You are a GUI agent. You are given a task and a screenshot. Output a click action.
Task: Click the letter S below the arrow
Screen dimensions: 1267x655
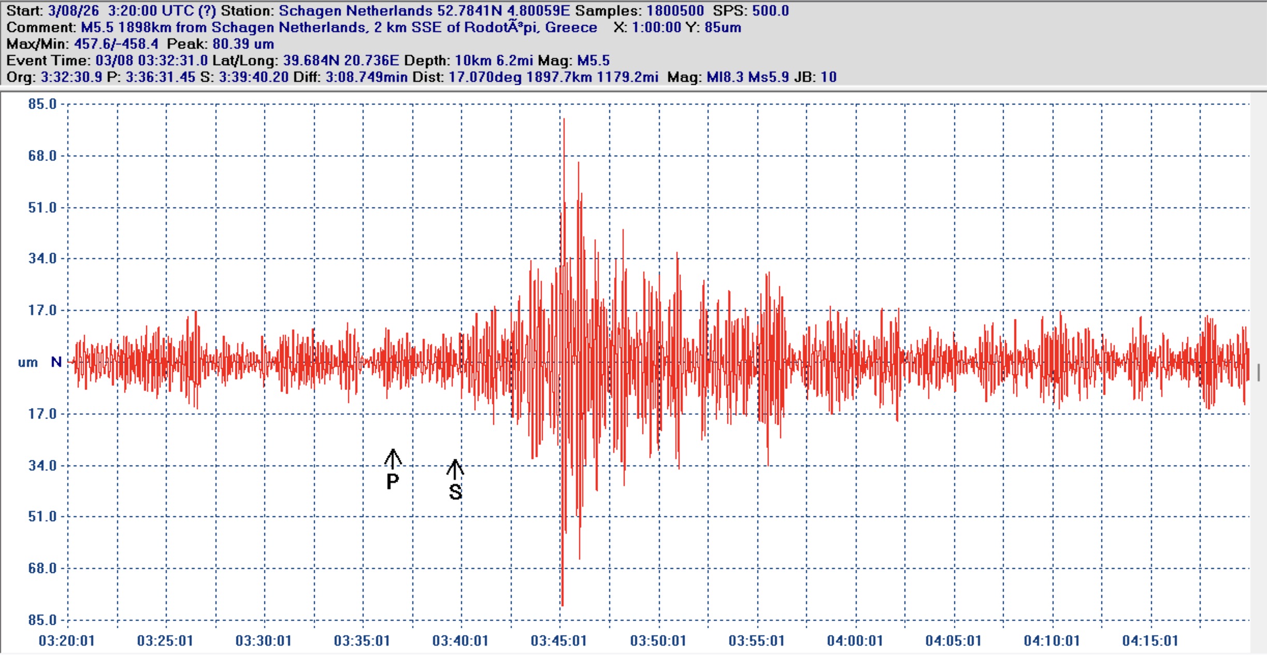455,492
